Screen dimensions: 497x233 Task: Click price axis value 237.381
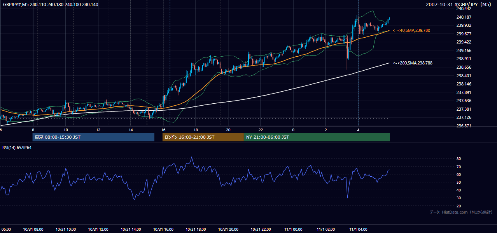pyautogui.click(x=464, y=109)
